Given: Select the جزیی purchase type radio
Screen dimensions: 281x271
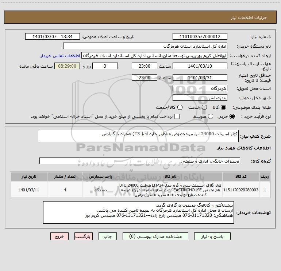Looking at the screenshot, I should pyautogui.click(x=232, y=116).
